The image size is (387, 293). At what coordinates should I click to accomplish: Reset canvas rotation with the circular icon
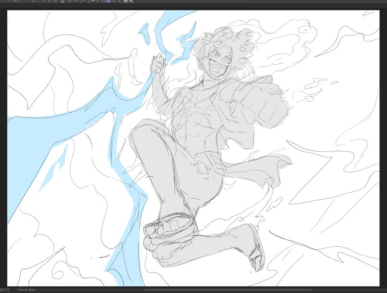(x=30, y=290)
